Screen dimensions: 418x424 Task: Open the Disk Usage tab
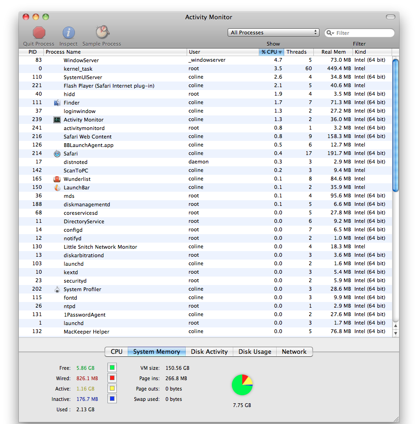pos(254,351)
